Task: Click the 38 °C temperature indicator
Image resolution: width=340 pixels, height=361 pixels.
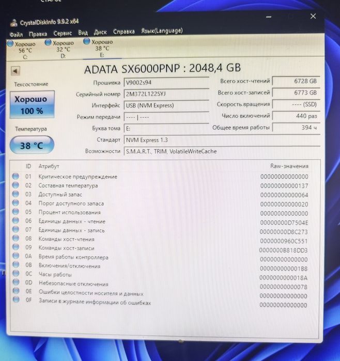Action: point(32,145)
